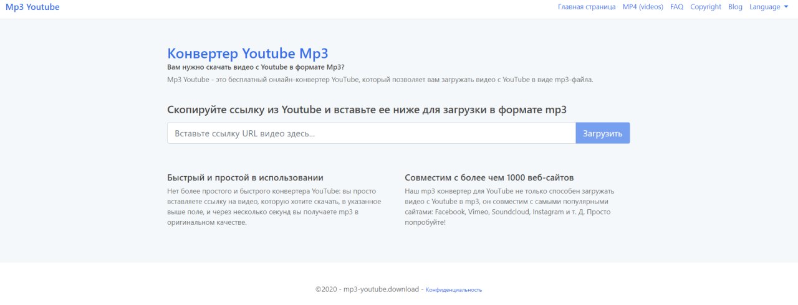The width and height of the screenshot is (798, 305).
Task: Open the Mp3 Youtube brand link
Action: [x=32, y=7]
